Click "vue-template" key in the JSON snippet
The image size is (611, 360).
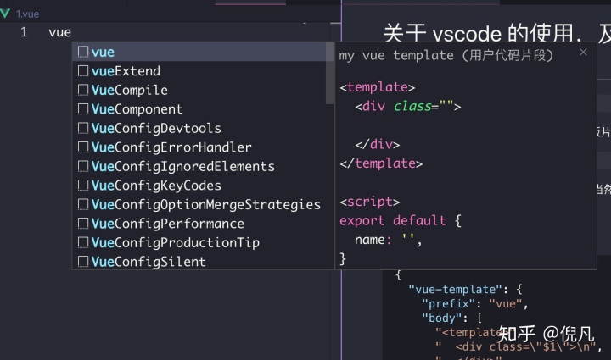(456, 289)
